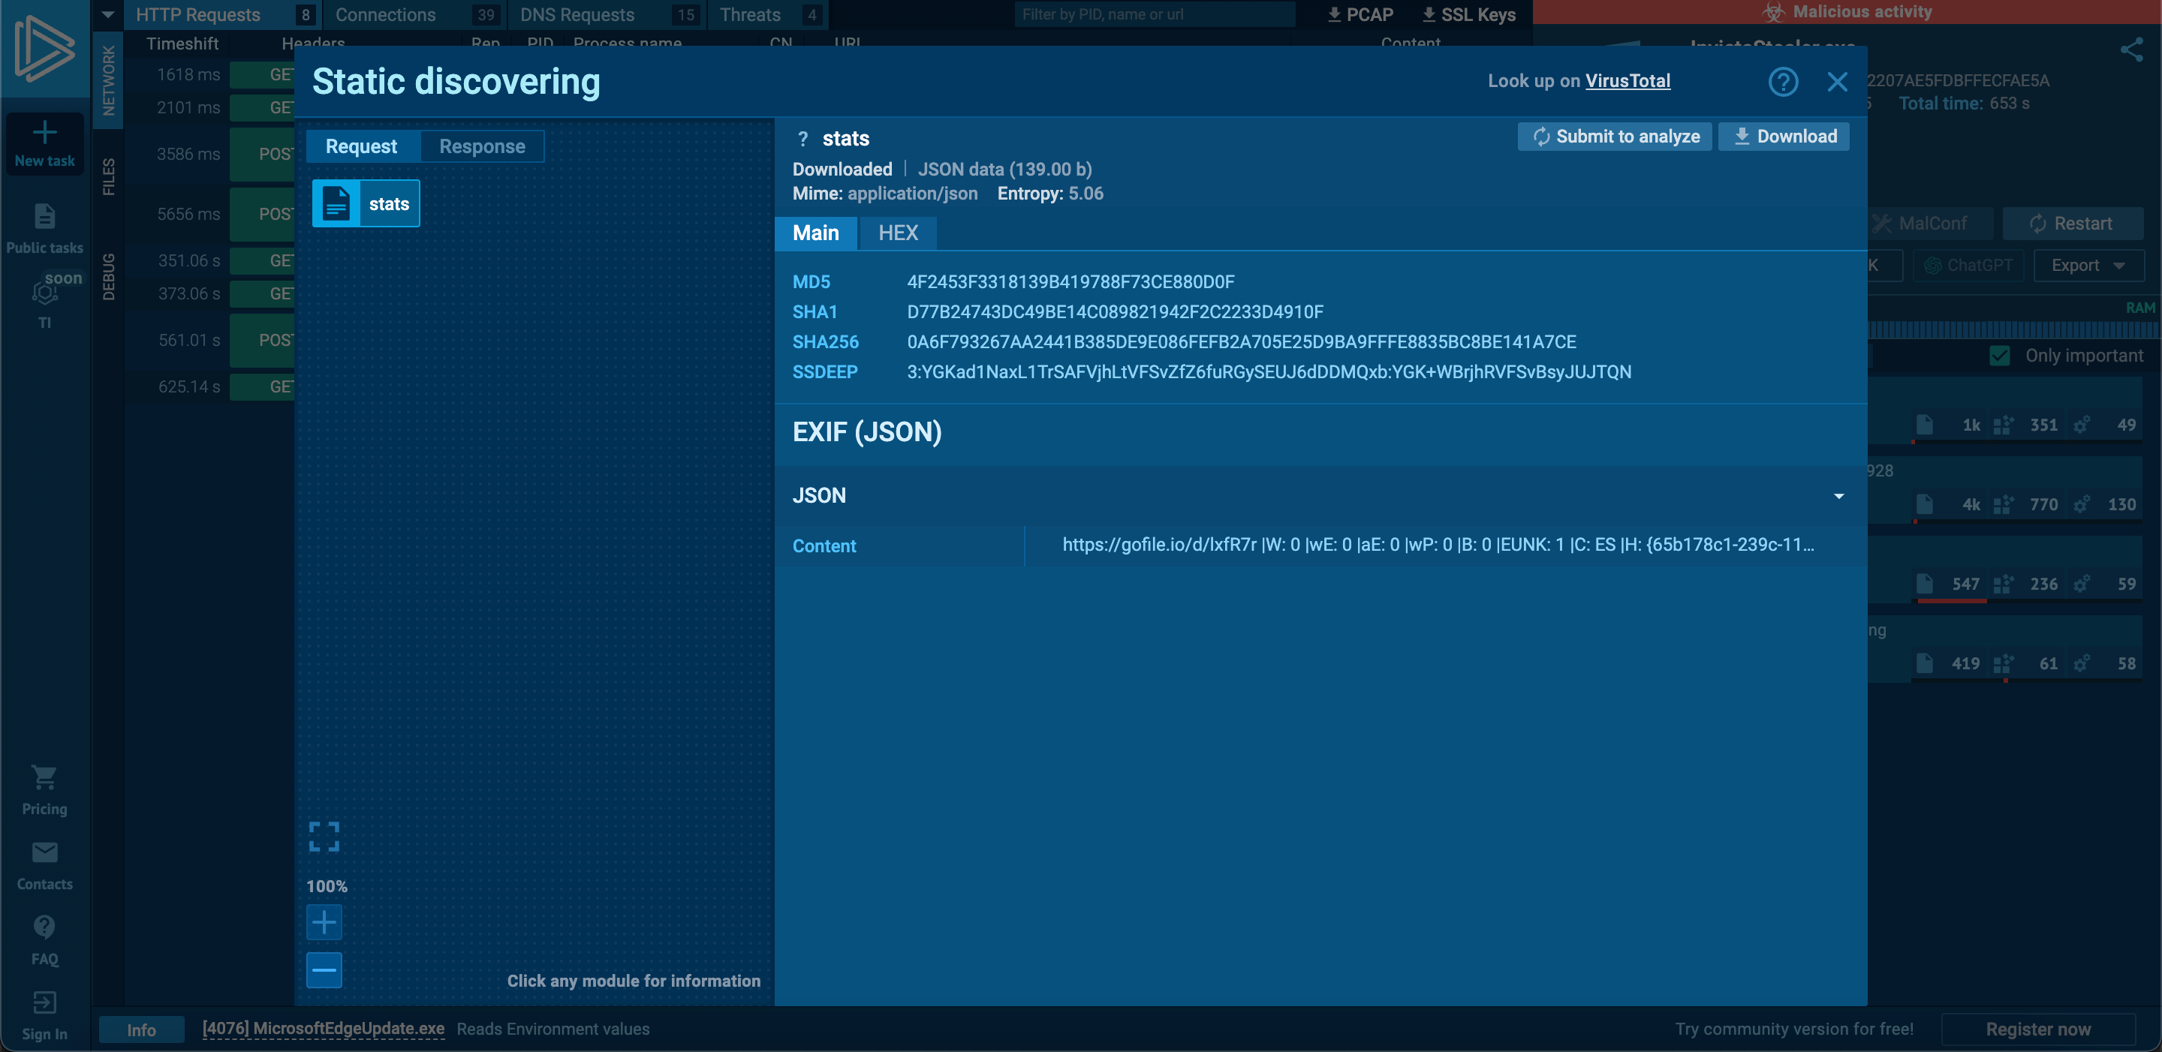Collapse the JSON section arrow
This screenshot has height=1052, width=2162.
[x=1838, y=496]
